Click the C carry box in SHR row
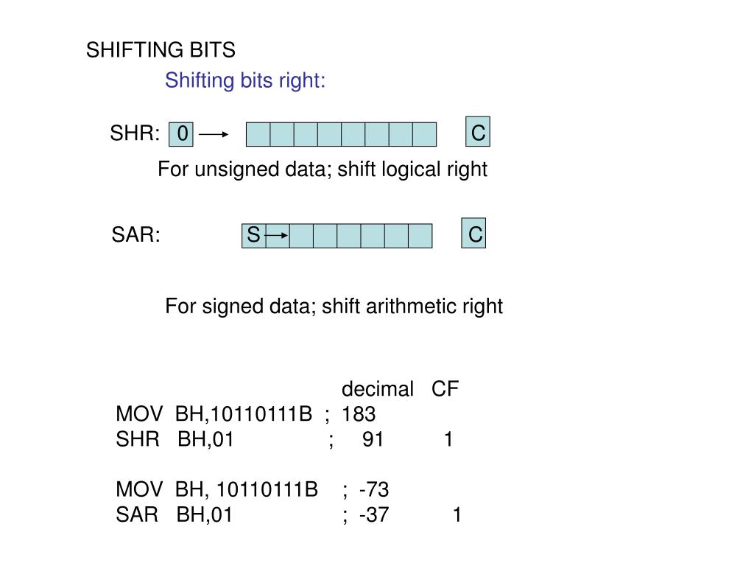This screenshot has width=754, height=566. tap(478, 131)
